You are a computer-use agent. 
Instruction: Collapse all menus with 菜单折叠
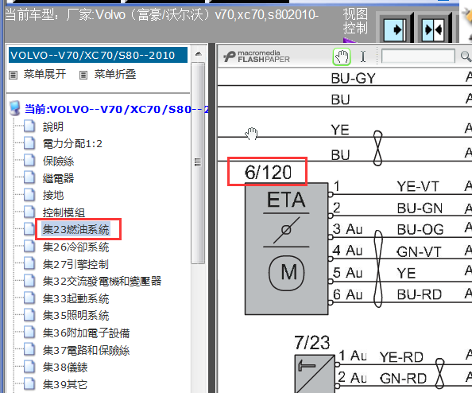(115, 74)
